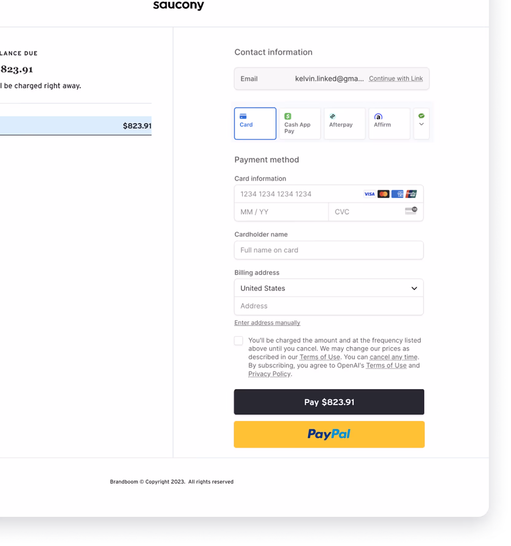The image size is (511, 546).
Task: Expand more payment methods chevron
Action: 421,124
